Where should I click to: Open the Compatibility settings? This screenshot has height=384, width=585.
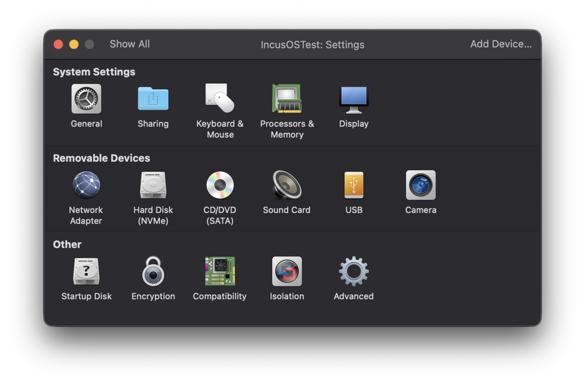click(x=220, y=271)
